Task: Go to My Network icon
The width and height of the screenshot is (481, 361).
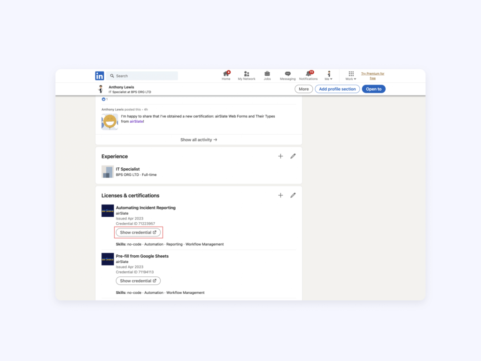Action: pos(246,74)
